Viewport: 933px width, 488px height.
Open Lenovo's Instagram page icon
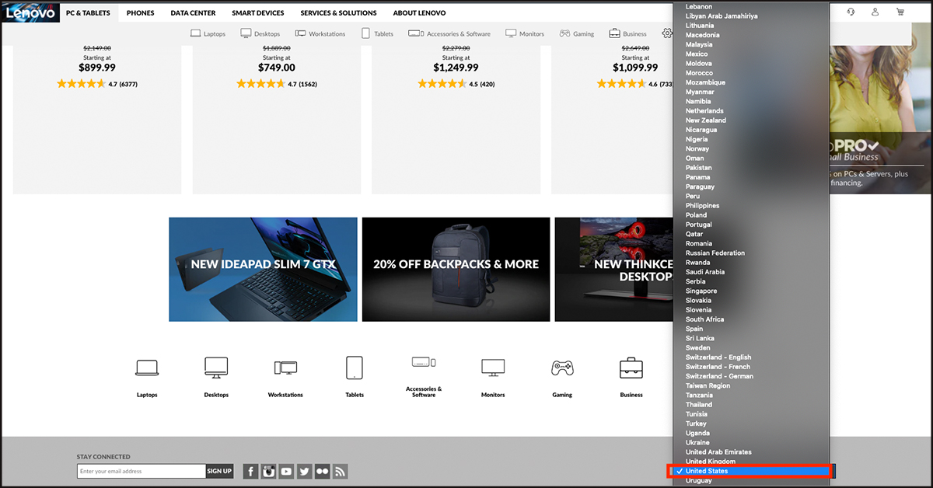[269, 472]
